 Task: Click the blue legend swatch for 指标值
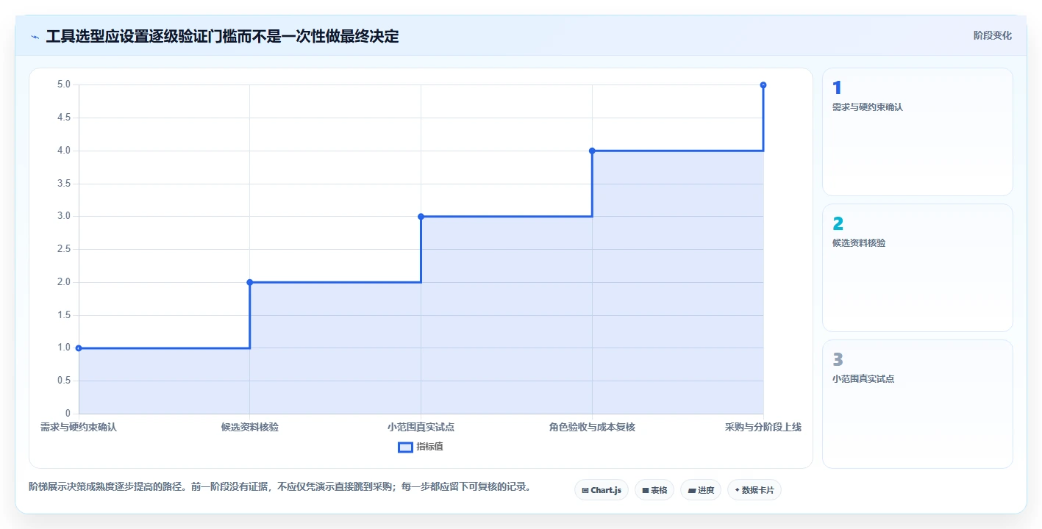point(405,447)
